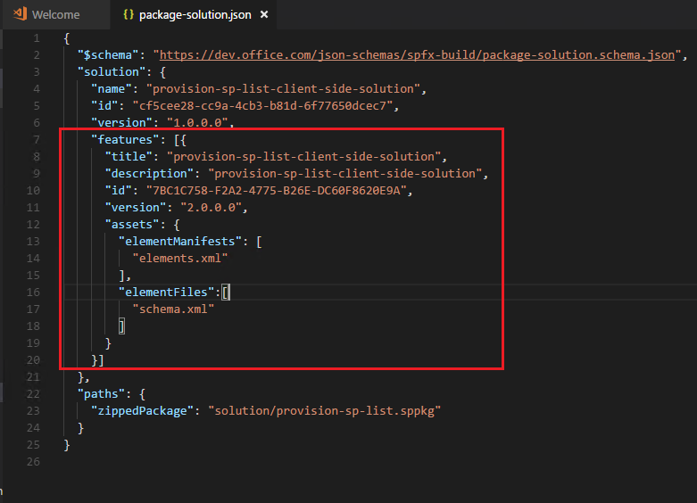Click the "features" key on line 7

click(x=125, y=139)
